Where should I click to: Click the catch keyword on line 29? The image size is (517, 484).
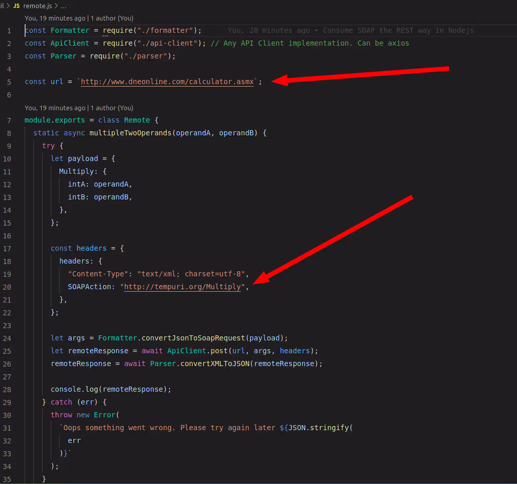[x=61, y=402]
